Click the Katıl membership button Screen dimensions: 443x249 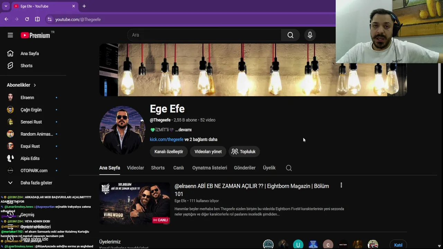[398, 245]
